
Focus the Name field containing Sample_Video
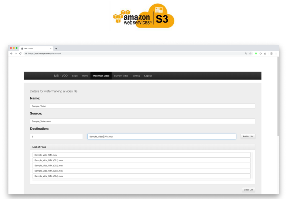tap(143, 106)
